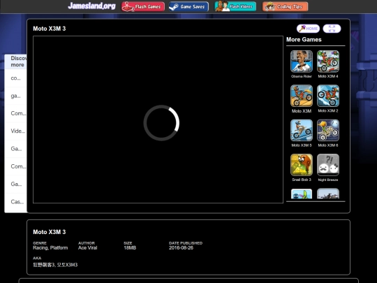The width and height of the screenshot is (377, 283).
Task: Open the Moto X3M 6 game icon
Action: click(x=328, y=130)
